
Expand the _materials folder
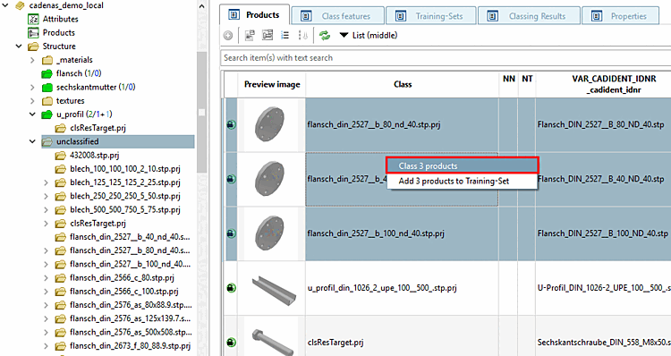click(32, 60)
